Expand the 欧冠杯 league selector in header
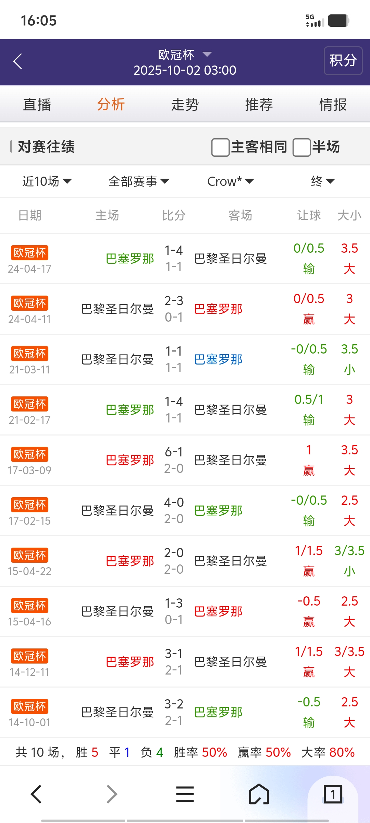The height and width of the screenshot is (823, 370). tap(185, 55)
